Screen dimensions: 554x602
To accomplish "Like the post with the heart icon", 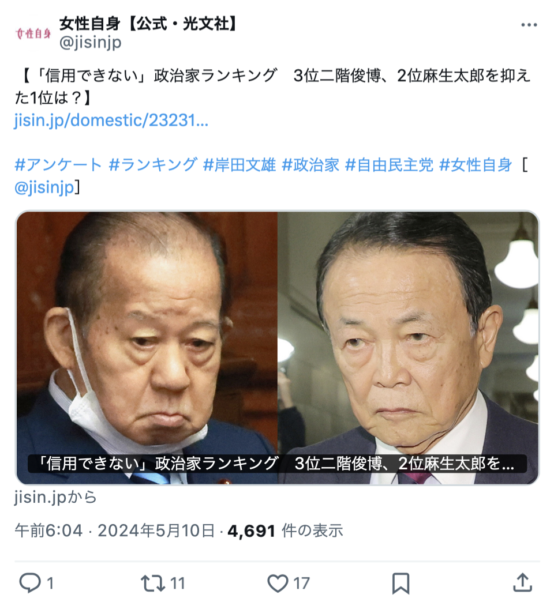I will point(278,583).
